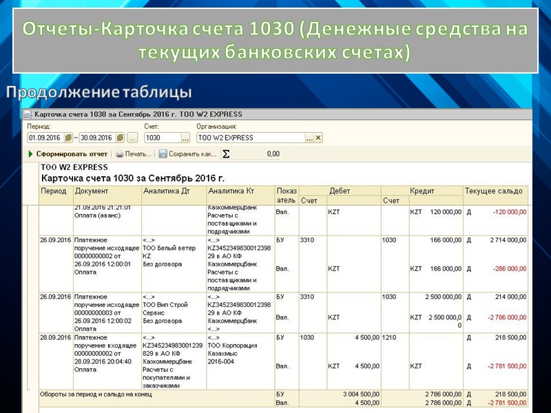Click the sum value field 0,00
This screenshot has height=413, width=551.
point(256,153)
